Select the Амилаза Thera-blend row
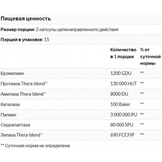 (x=81, y=94)
